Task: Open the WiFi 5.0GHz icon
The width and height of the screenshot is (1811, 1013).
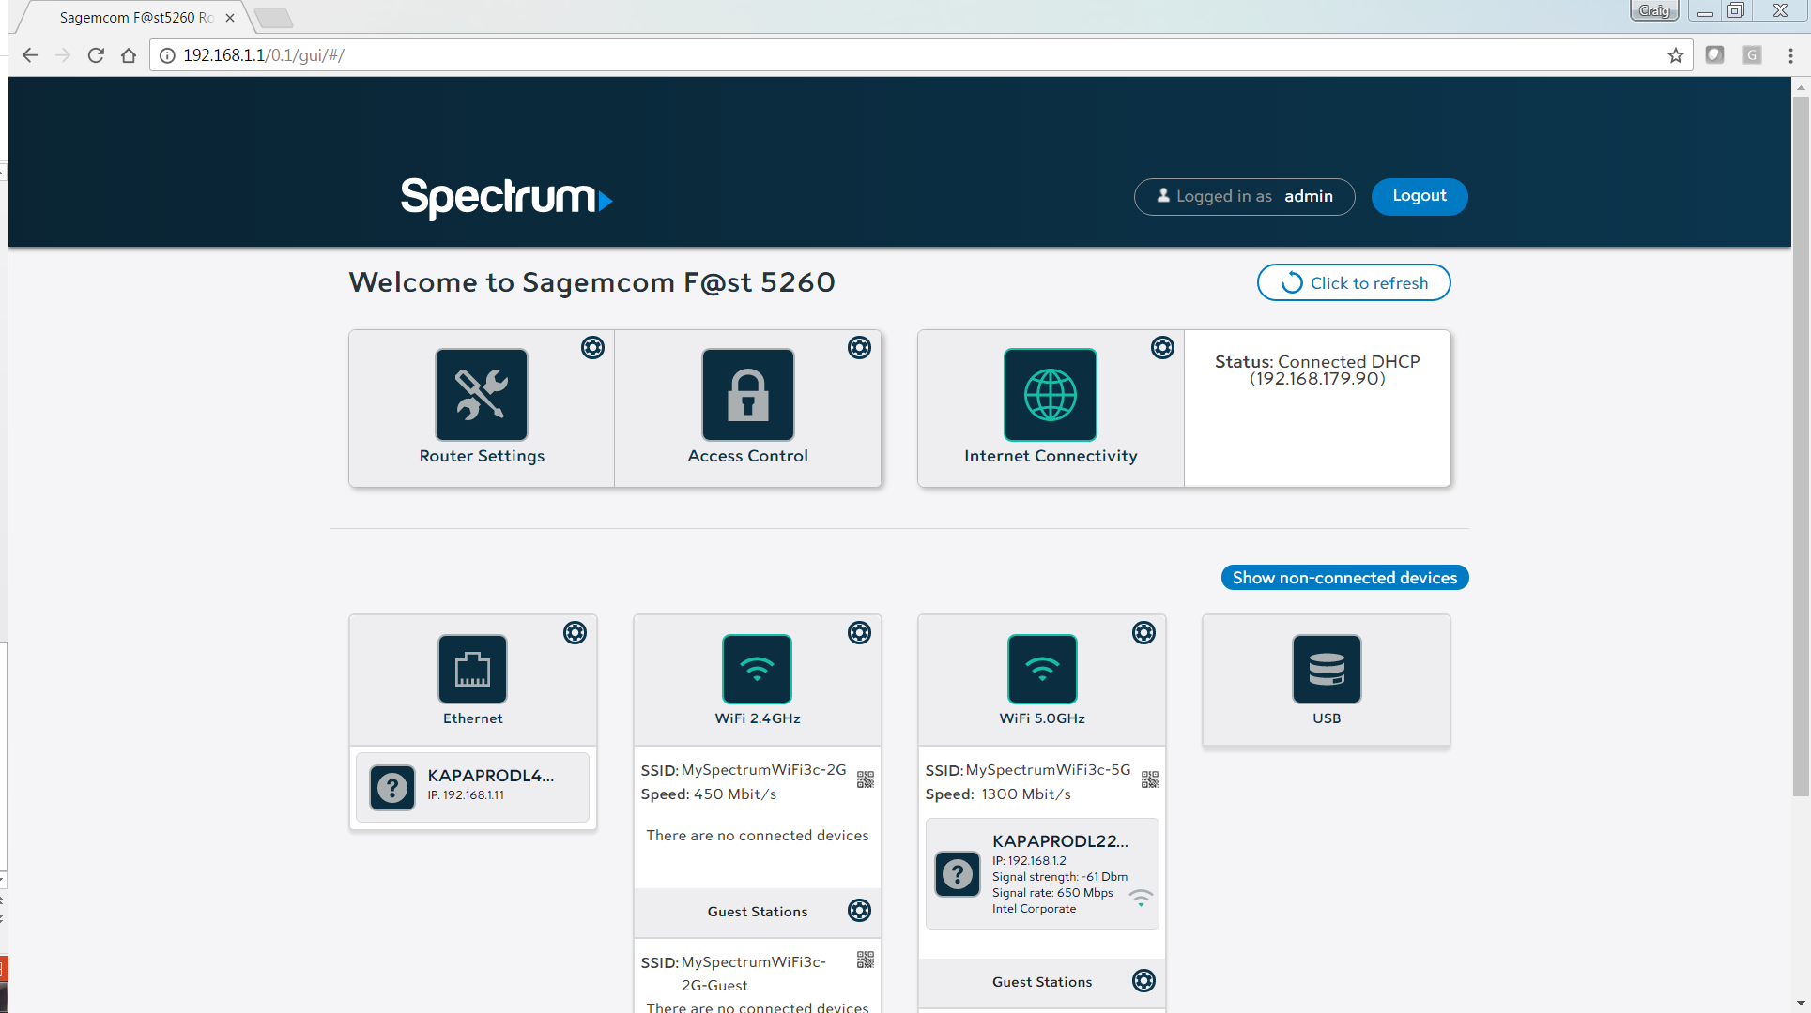Action: [x=1042, y=669]
